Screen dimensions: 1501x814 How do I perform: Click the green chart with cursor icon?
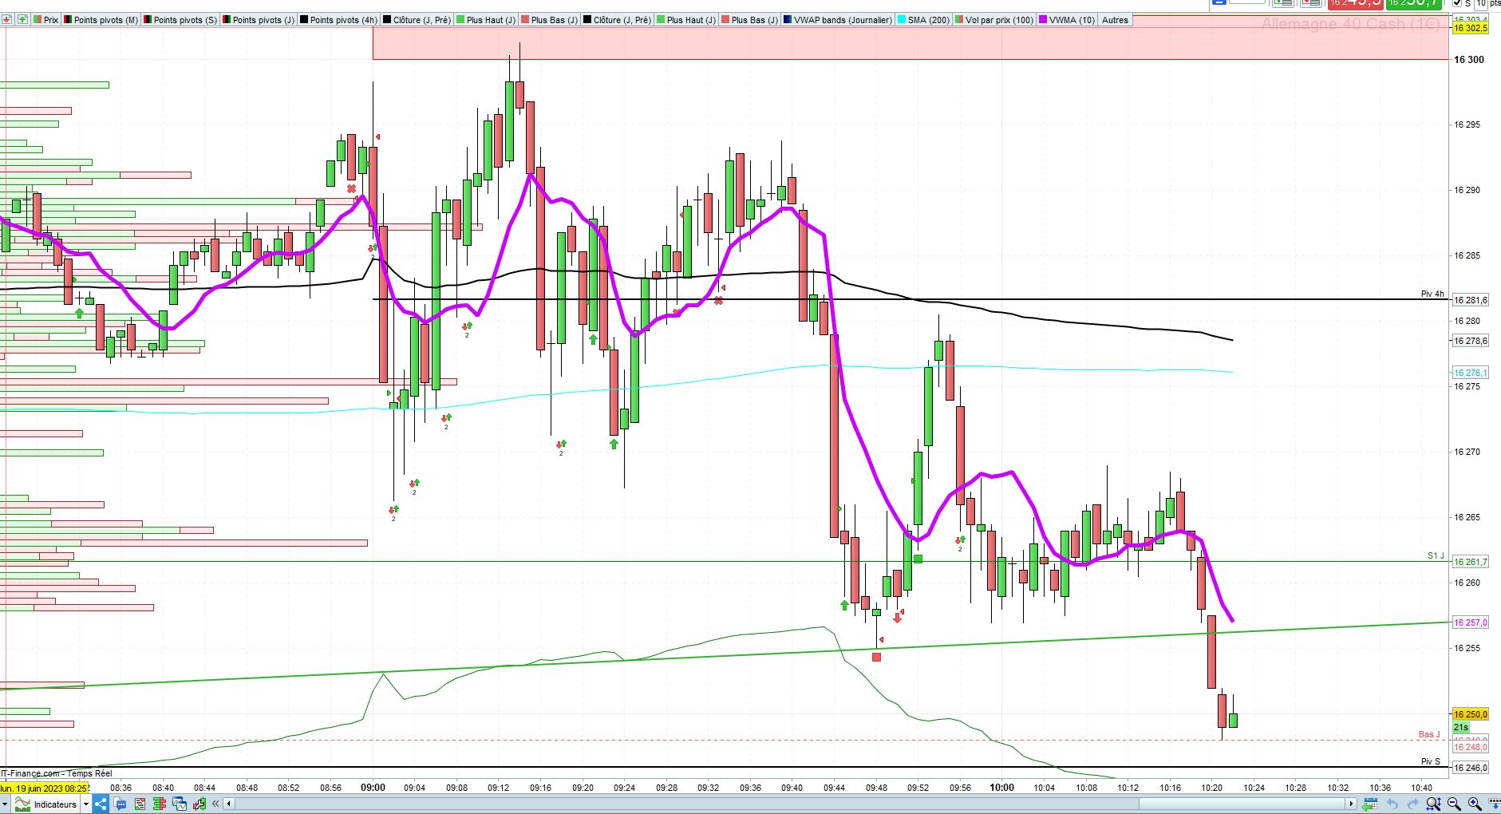[x=199, y=804]
